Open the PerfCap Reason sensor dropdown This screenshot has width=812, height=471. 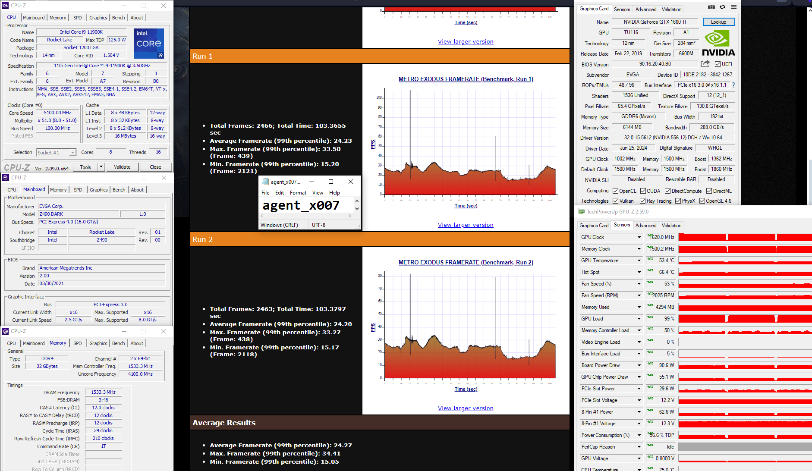[x=639, y=447]
